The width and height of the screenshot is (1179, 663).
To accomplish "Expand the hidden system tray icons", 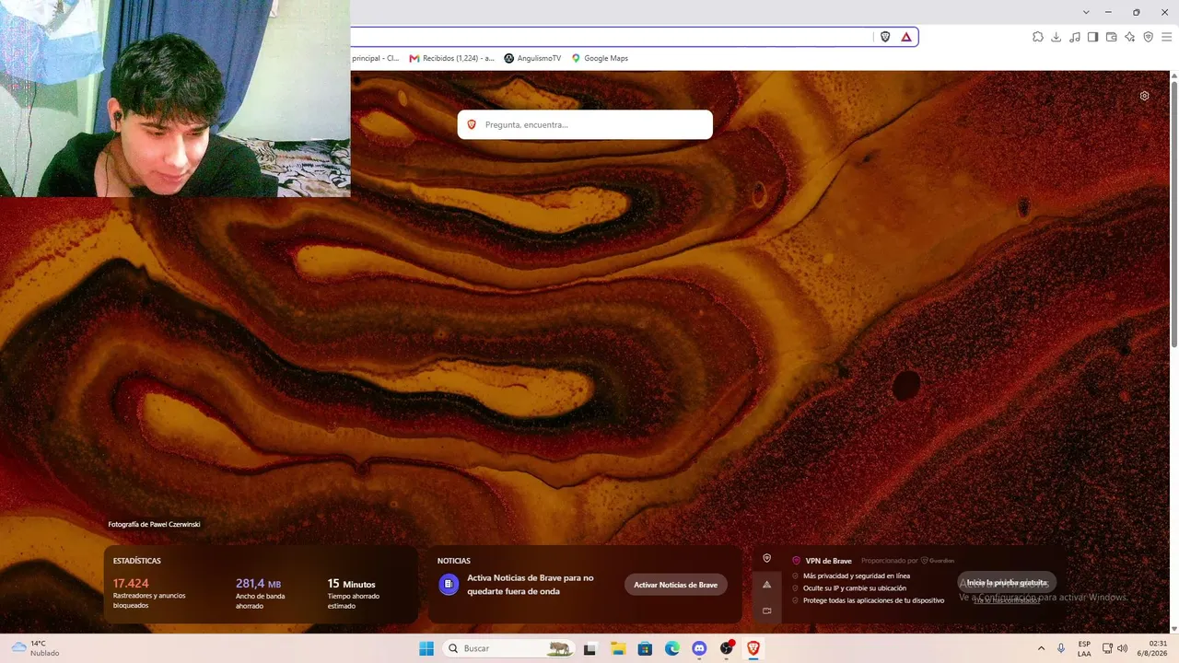I will coord(1041,648).
